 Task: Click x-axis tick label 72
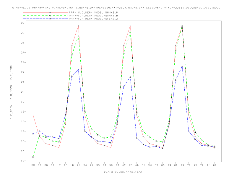pos(189,165)
